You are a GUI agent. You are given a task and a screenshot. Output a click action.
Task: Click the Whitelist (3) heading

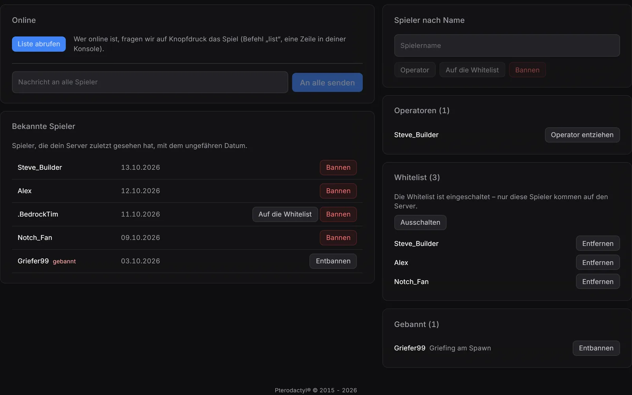point(417,177)
